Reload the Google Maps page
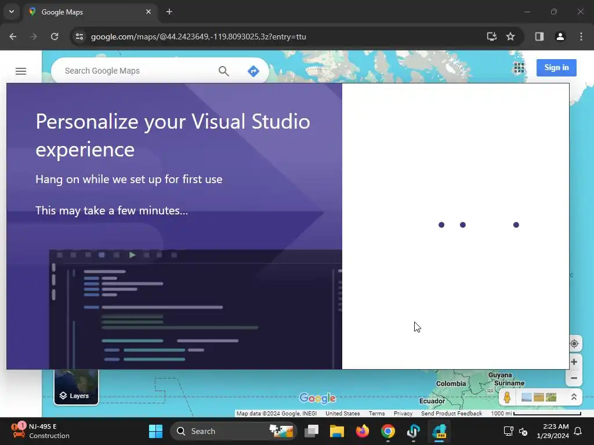The width and height of the screenshot is (594, 445). (55, 37)
